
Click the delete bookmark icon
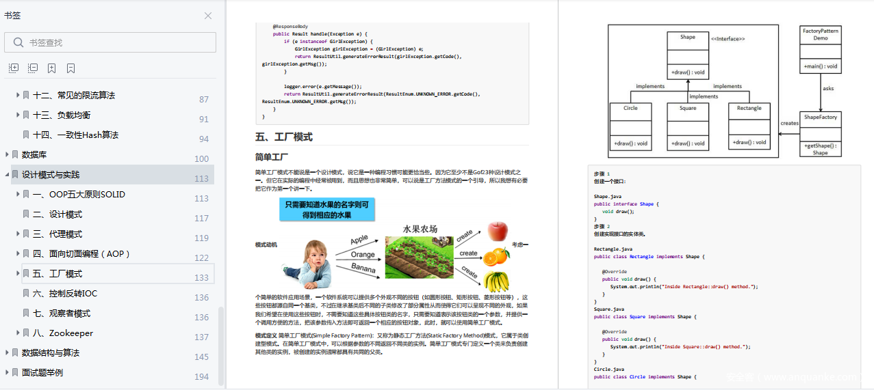pos(71,68)
